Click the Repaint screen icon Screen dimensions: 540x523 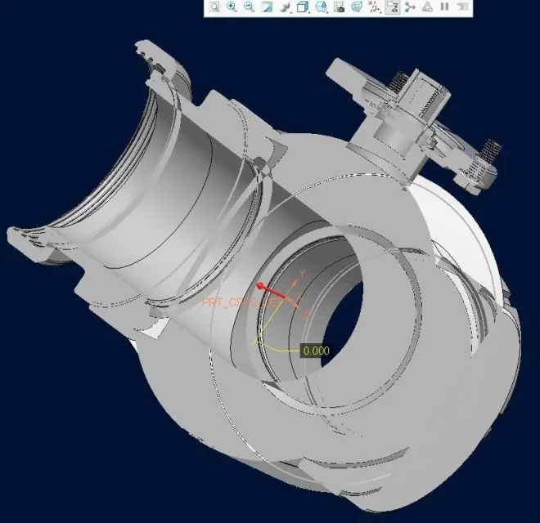(x=267, y=7)
